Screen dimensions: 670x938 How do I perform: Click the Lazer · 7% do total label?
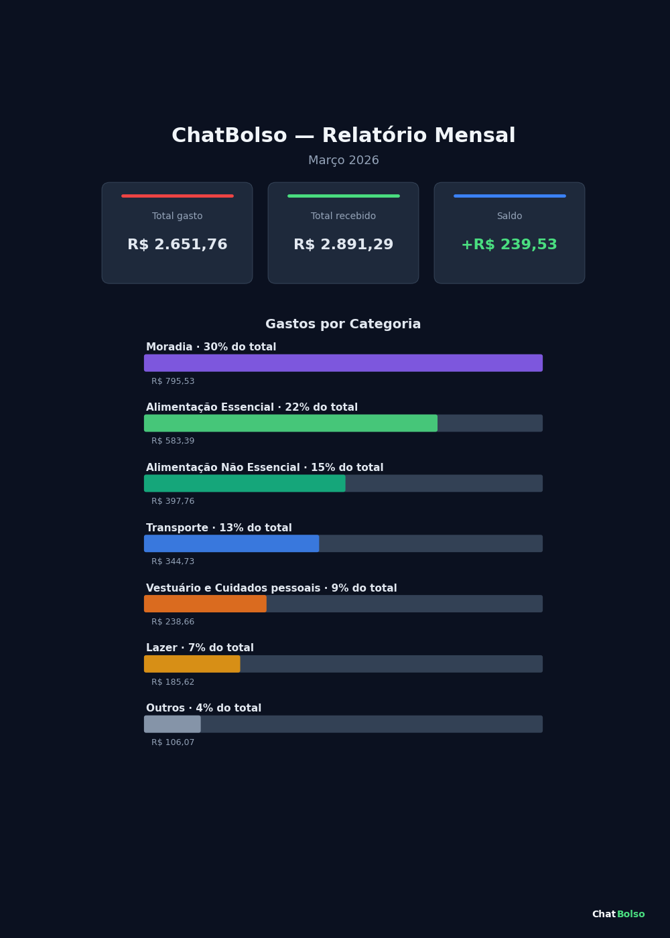click(200, 649)
